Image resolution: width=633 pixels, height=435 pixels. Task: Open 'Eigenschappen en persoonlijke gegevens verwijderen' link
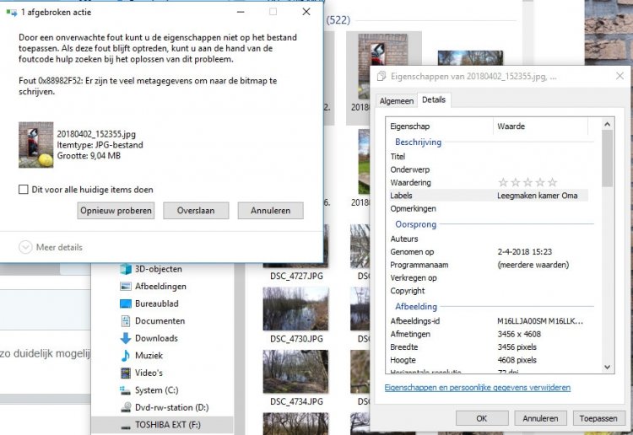point(477,388)
